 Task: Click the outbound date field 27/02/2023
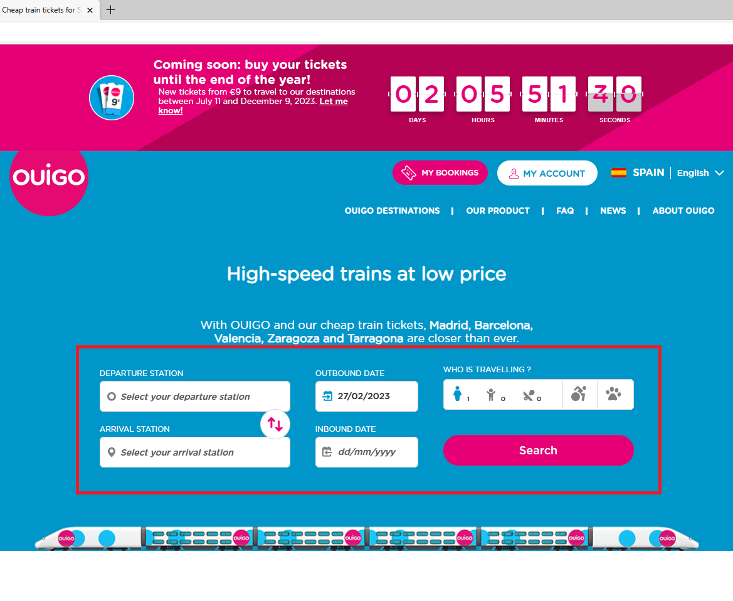pos(366,396)
